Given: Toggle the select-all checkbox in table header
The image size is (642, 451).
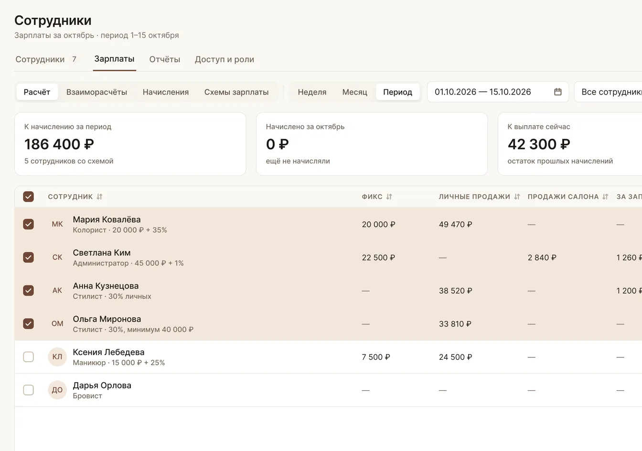Looking at the screenshot, I should point(29,197).
